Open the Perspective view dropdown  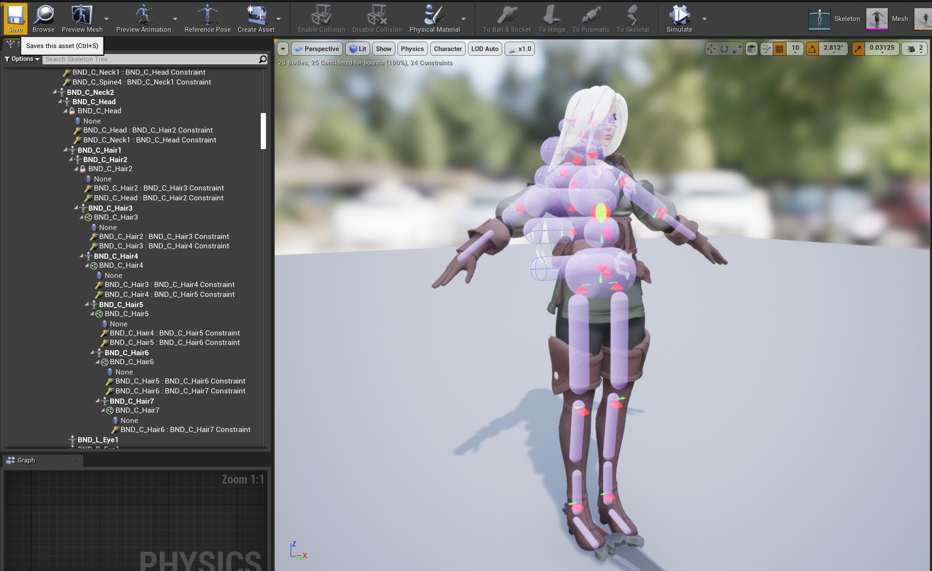[316, 48]
